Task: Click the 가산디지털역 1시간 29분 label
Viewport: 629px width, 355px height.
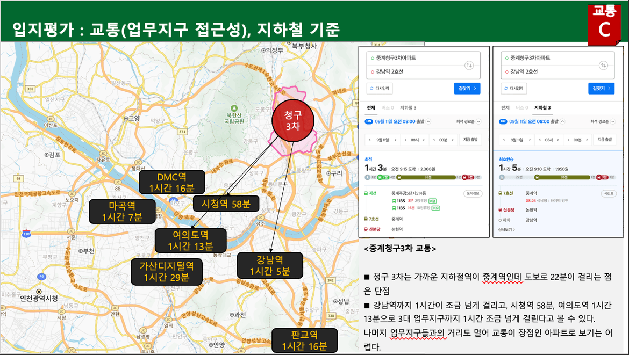Action: pos(167,272)
